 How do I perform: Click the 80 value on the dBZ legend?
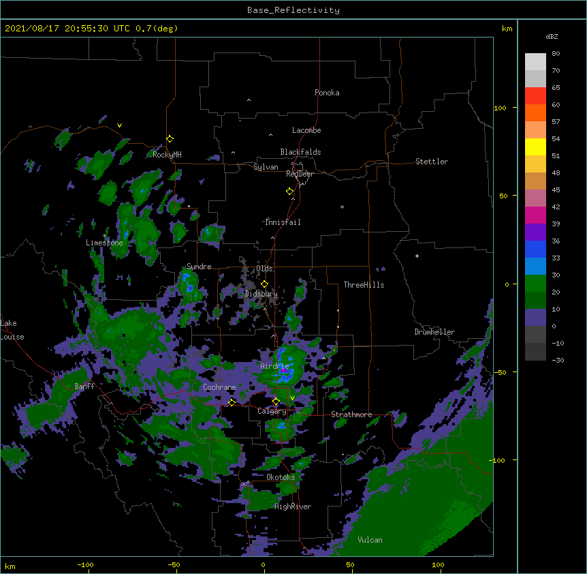click(556, 54)
